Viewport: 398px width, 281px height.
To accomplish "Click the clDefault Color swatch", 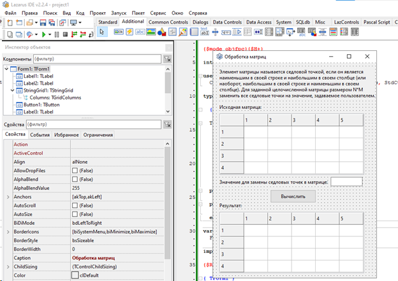I will point(75,275).
